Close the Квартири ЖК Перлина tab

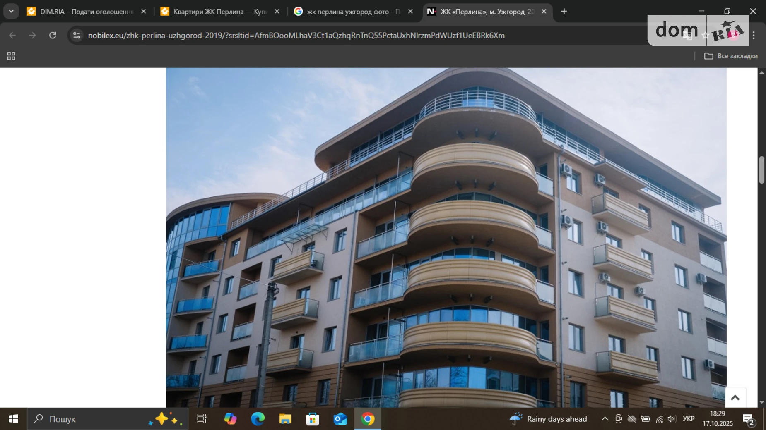pos(277,12)
